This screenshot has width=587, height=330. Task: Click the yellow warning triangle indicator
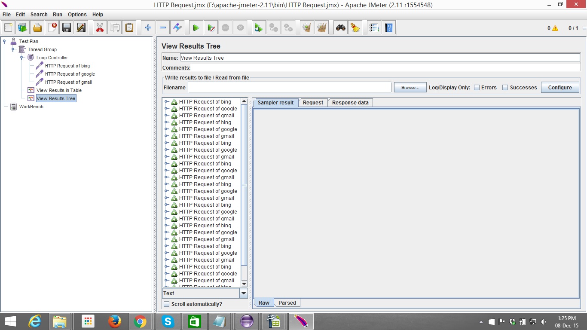coord(555,28)
